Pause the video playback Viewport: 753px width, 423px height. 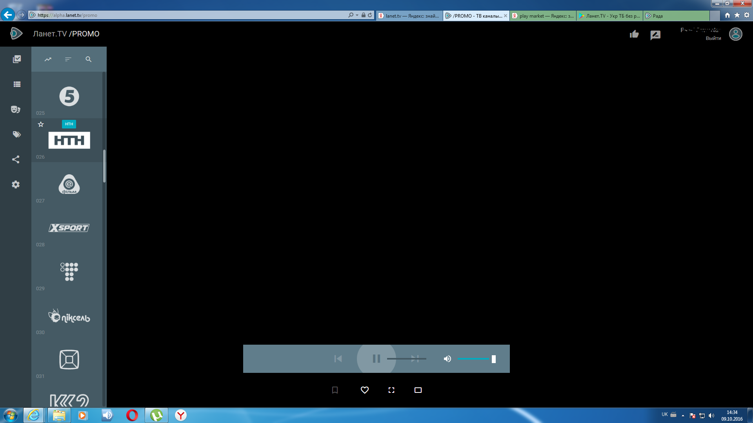376,359
